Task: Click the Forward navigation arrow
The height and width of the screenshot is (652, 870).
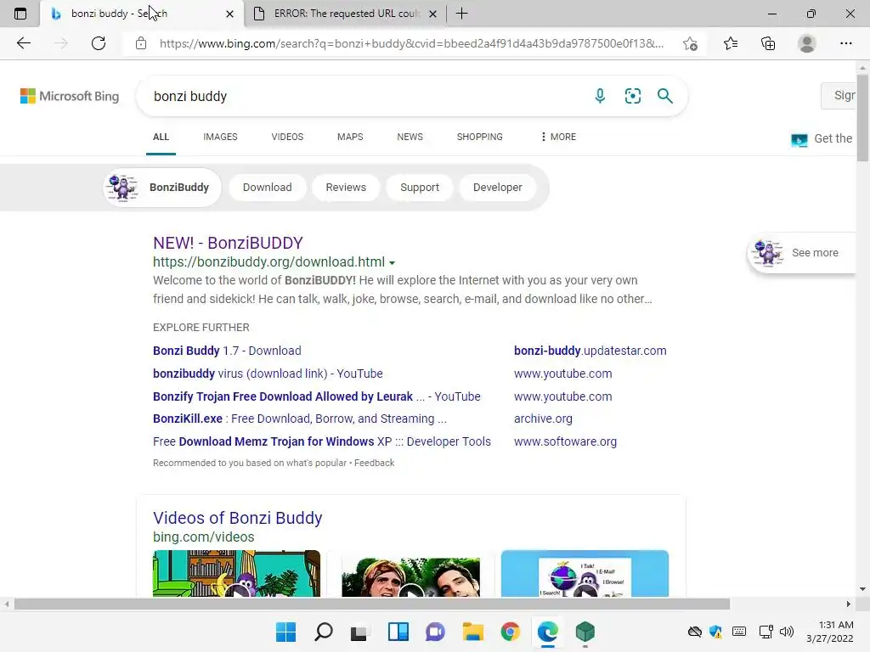Action: coord(61,43)
